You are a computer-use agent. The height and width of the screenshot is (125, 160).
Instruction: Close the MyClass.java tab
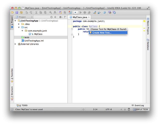coord(89,17)
